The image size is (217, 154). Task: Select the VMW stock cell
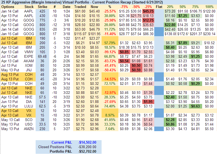click(x=29, y=52)
